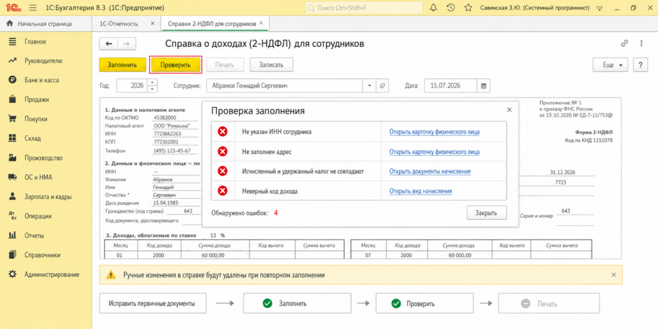Click the yellow Заполнить button
The height and width of the screenshot is (329, 658).
122,65
